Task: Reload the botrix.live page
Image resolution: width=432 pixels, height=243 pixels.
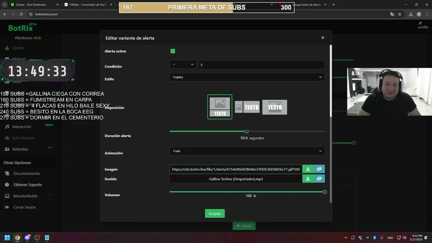Action: pyautogui.click(x=21, y=14)
